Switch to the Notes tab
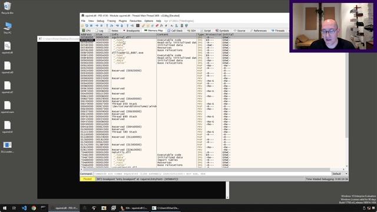Image resolution: width=377 pixels, height=212 pixels. pyautogui.click(x=113, y=31)
